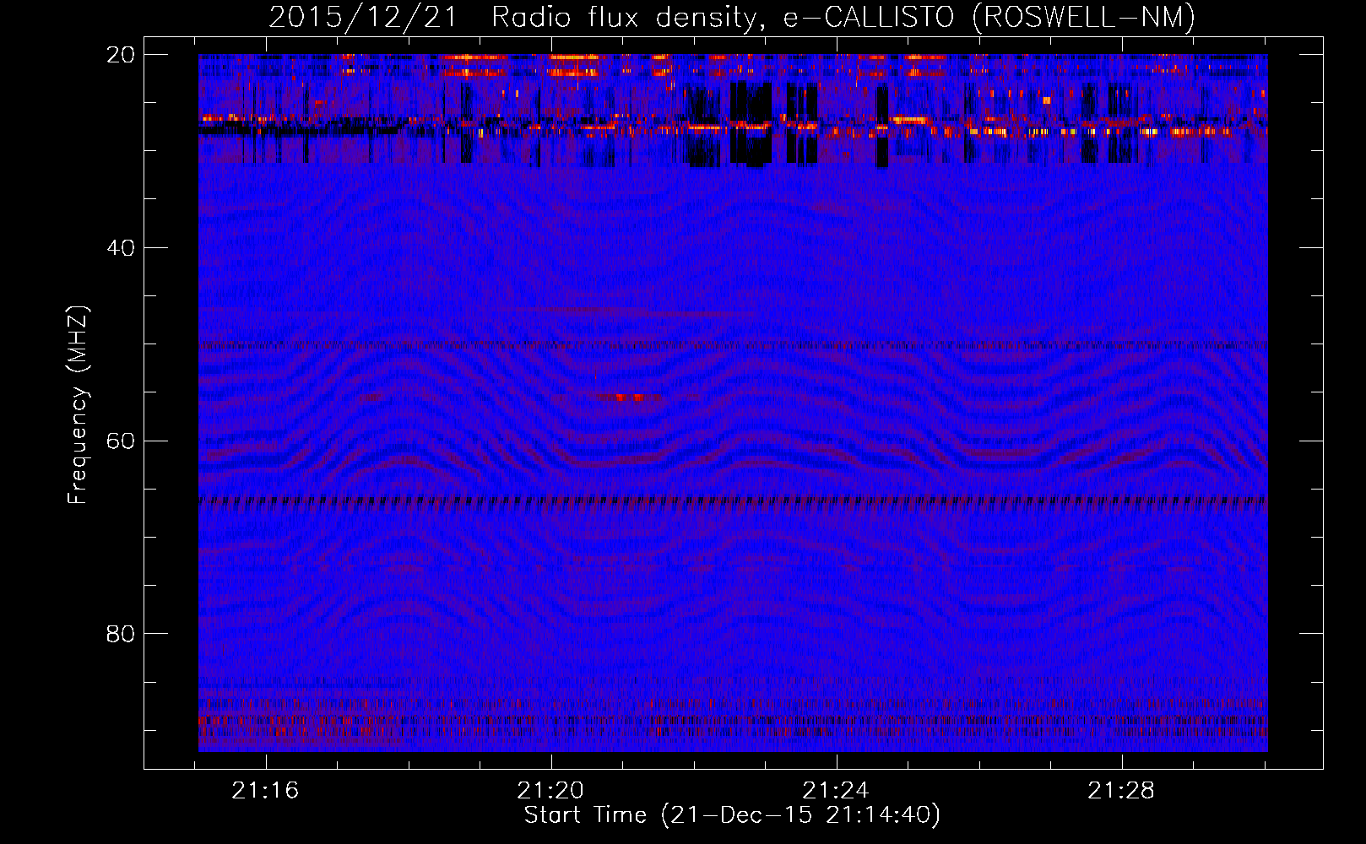1366x844 pixels.
Task: Click the 21:28 time tick label
Action: (1121, 791)
